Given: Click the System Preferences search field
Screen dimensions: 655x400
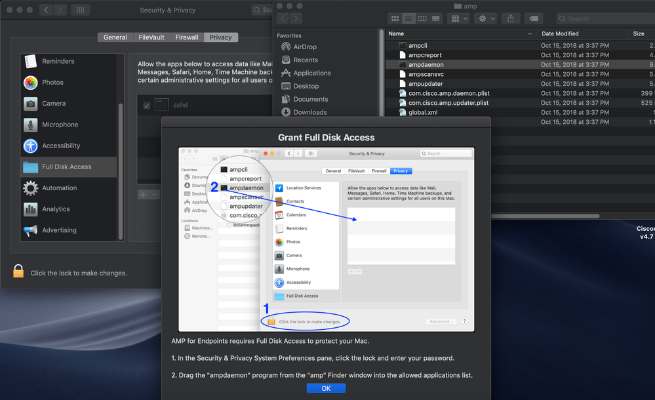Looking at the screenshot, I should click(262, 10).
